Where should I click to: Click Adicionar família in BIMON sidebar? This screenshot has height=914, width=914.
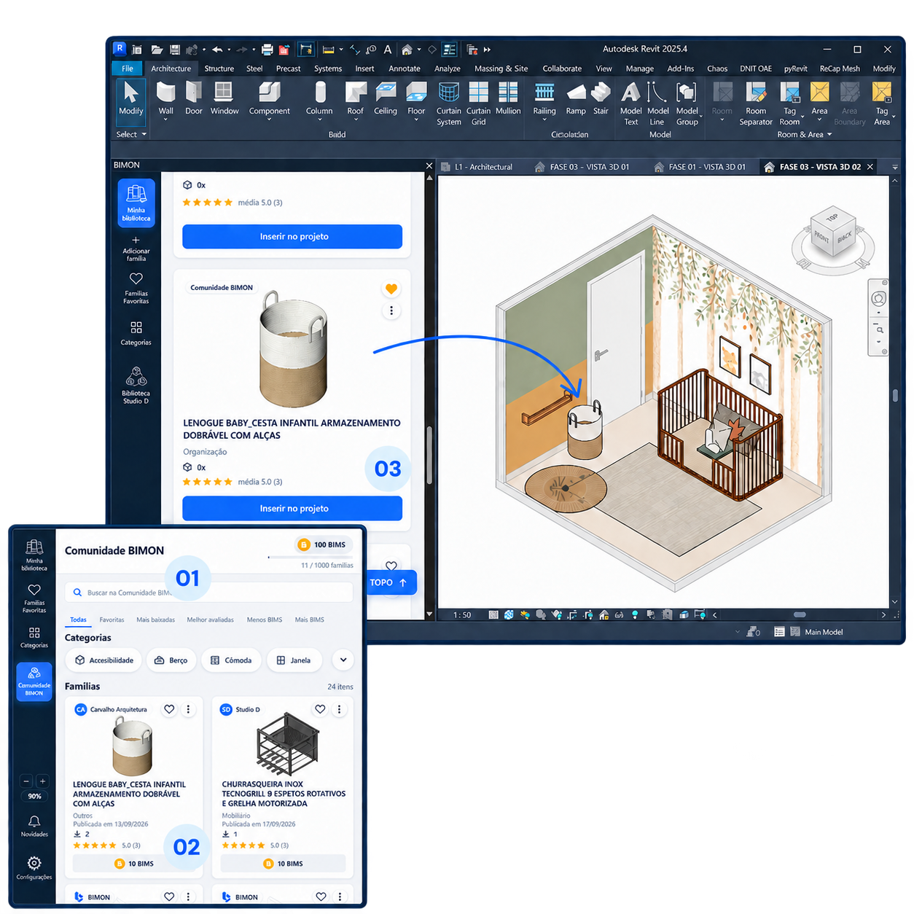pyautogui.click(x=136, y=249)
